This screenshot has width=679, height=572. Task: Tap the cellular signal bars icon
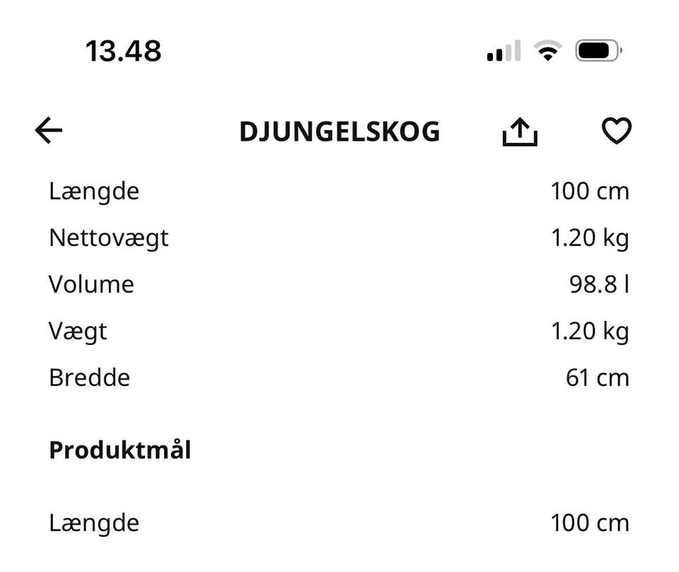pos(504,52)
